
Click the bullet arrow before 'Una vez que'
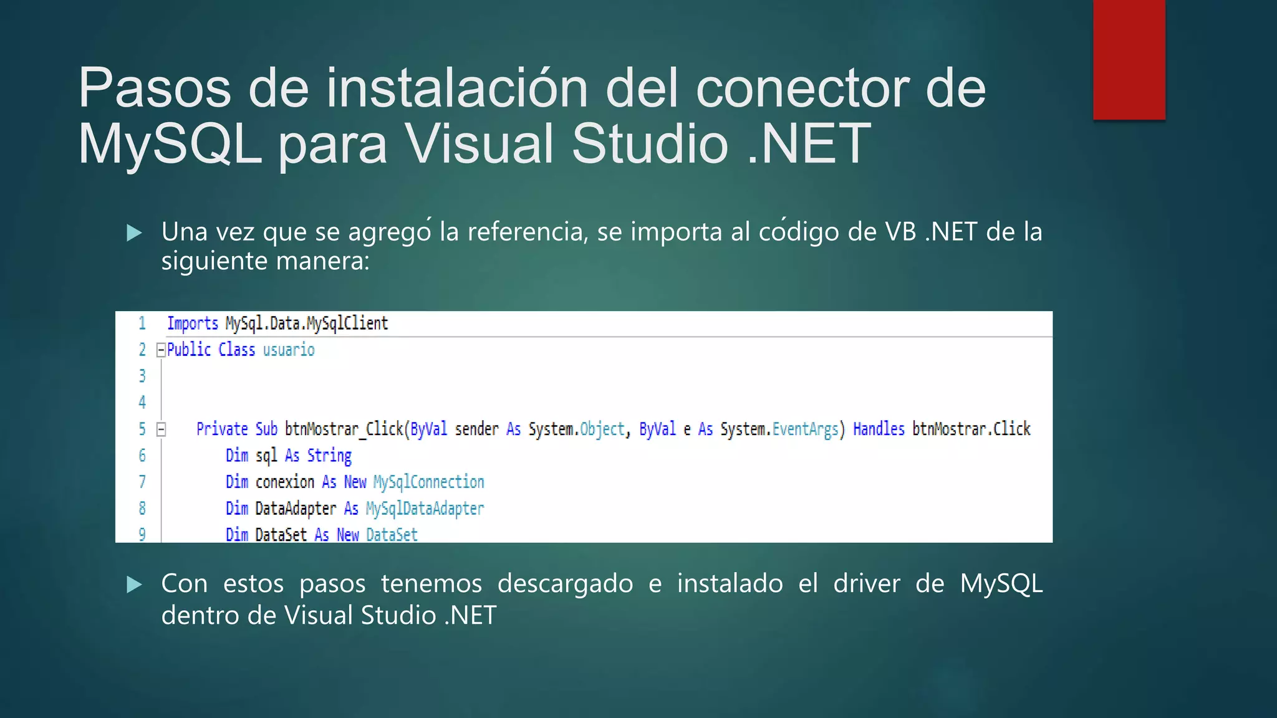tap(134, 233)
